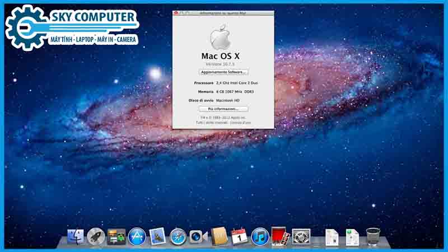Open the App Store Dock icon
The height and width of the screenshot is (252, 448).
tap(137, 236)
